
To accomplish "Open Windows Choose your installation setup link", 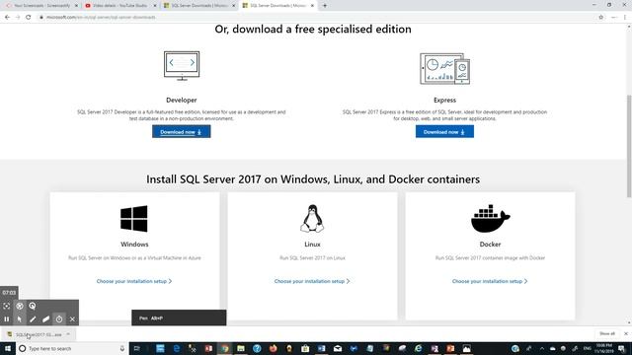I will (x=134, y=281).
